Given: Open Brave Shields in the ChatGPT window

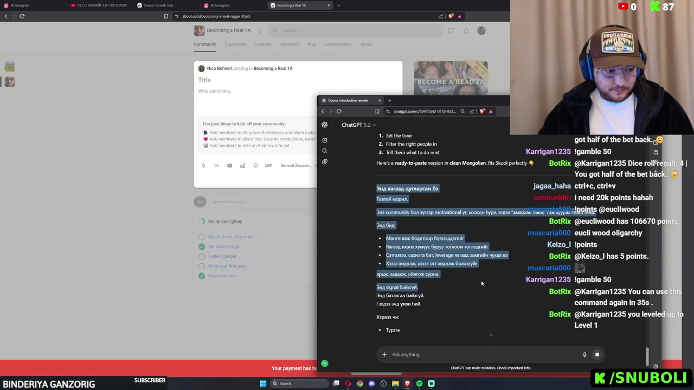Looking at the screenshot, I should (x=482, y=112).
